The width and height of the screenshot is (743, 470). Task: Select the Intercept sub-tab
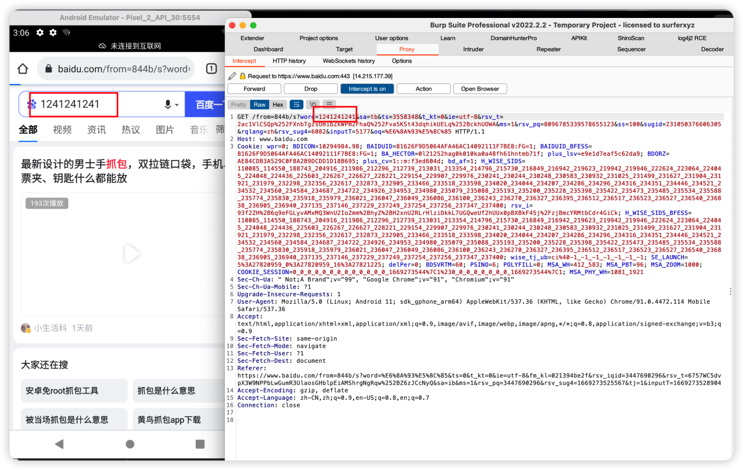[244, 61]
